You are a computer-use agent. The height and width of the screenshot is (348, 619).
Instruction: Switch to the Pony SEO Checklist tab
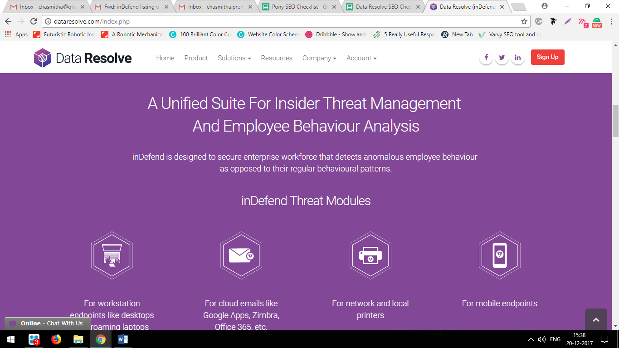point(300,7)
